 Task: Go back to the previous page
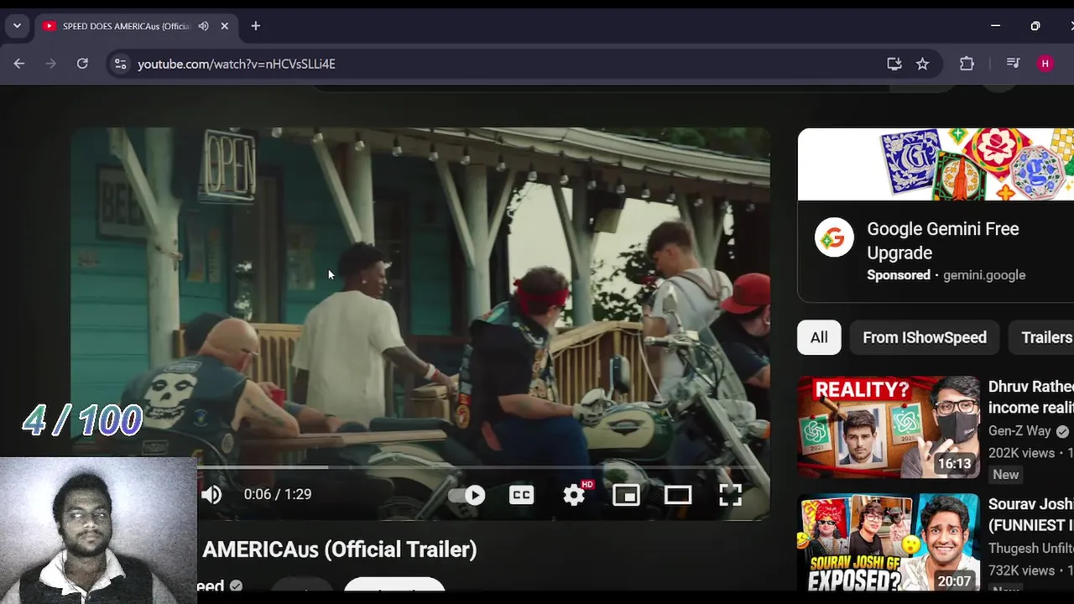19,64
